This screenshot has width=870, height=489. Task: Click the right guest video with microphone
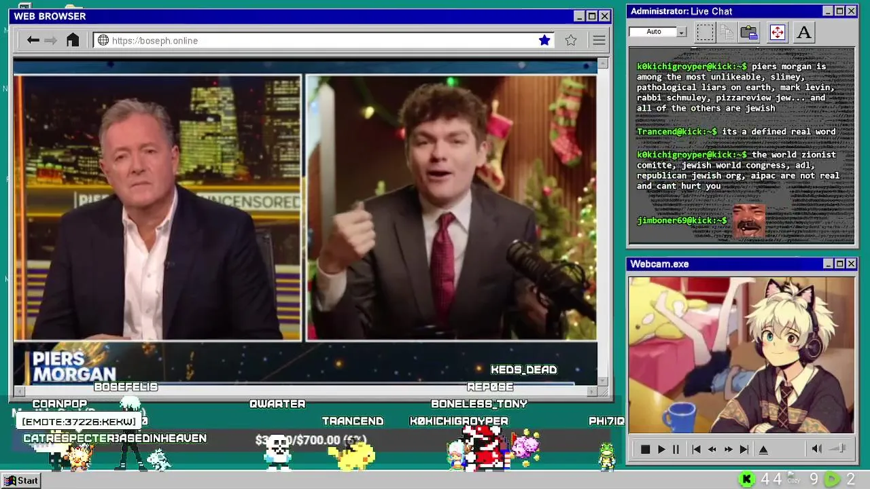(451, 207)
